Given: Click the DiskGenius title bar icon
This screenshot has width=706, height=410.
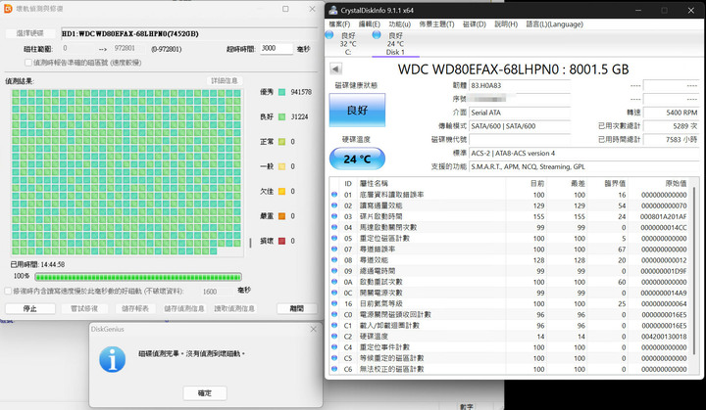Looking at the screenshot, I should point(8,9).
